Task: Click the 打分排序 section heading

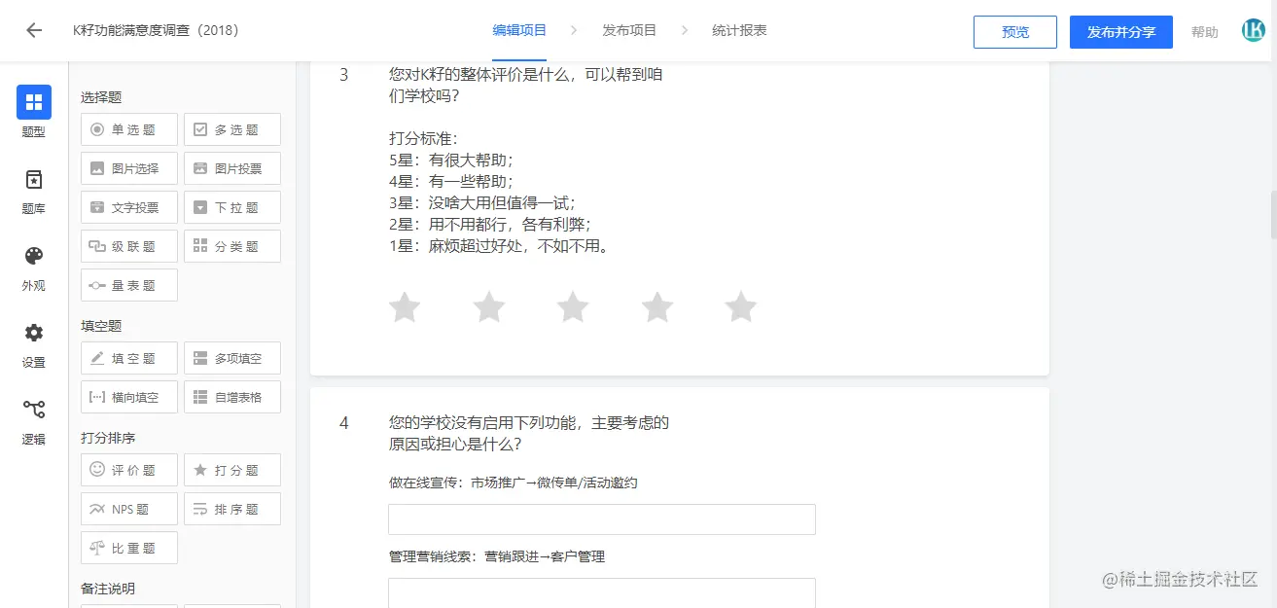Action: [x=108, y=438]
